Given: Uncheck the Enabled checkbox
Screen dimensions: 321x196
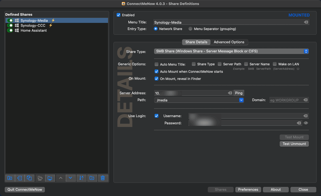Looking at the screenshot, I should (118, 15).
